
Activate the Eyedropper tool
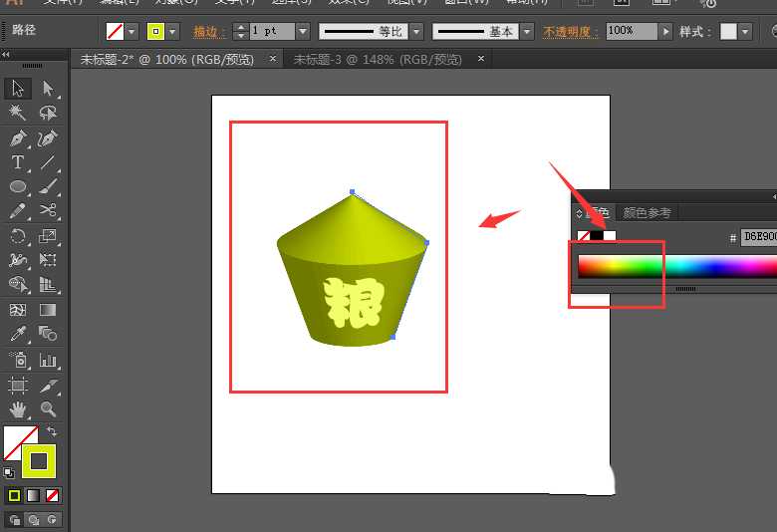[x=18, y=333]
